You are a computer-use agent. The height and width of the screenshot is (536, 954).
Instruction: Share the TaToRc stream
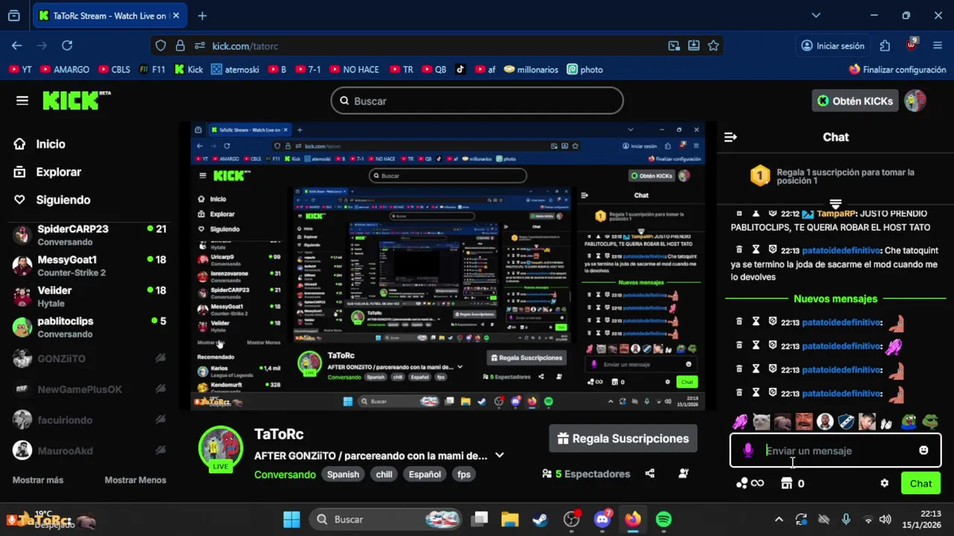coord(650,473)
